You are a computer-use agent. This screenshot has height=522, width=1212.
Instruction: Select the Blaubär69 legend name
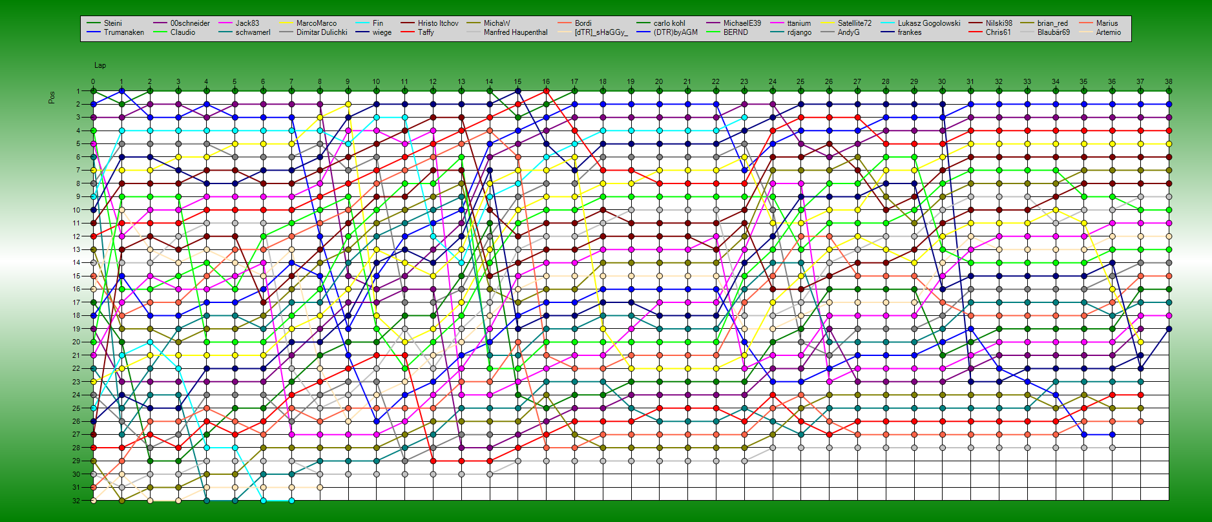(1054, 32)
